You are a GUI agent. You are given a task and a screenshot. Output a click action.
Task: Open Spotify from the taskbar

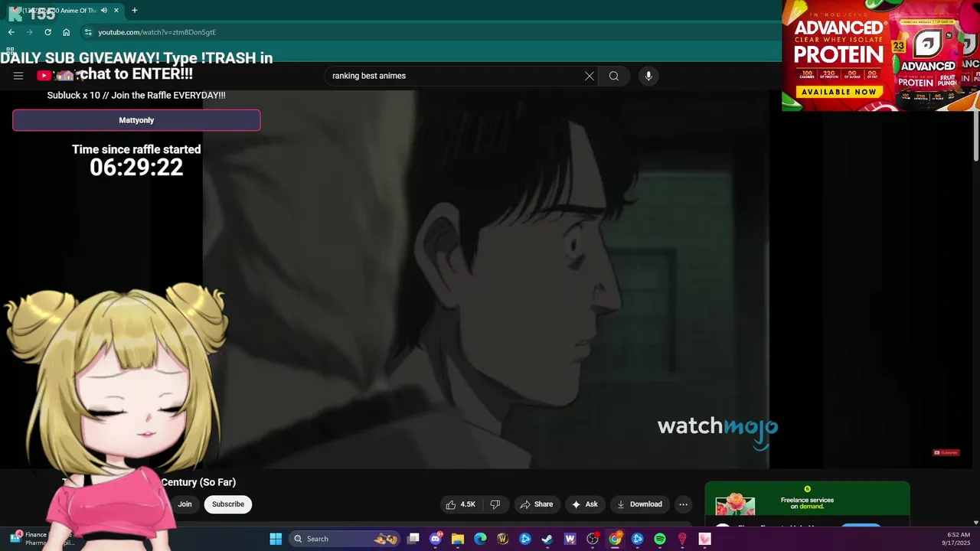point(660,539)
